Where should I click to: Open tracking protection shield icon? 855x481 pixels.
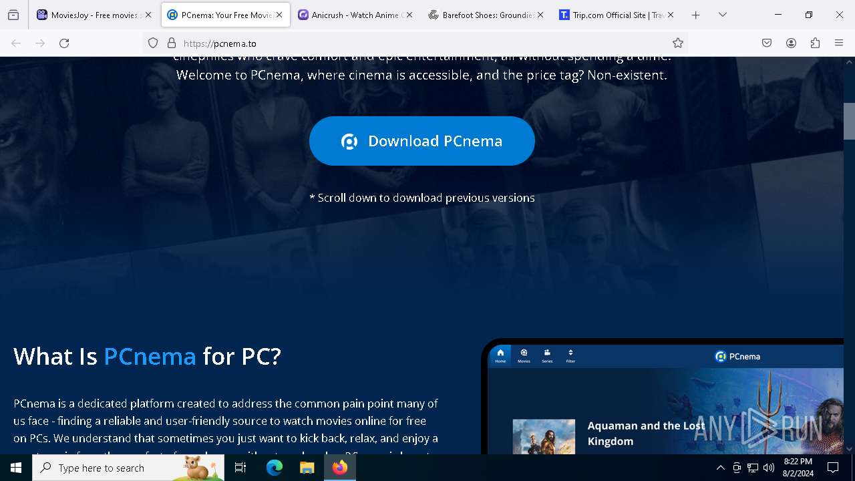point(153,43)
